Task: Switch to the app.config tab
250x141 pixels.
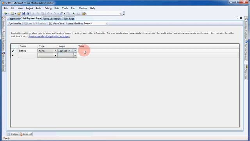Action: pos(14,18)
